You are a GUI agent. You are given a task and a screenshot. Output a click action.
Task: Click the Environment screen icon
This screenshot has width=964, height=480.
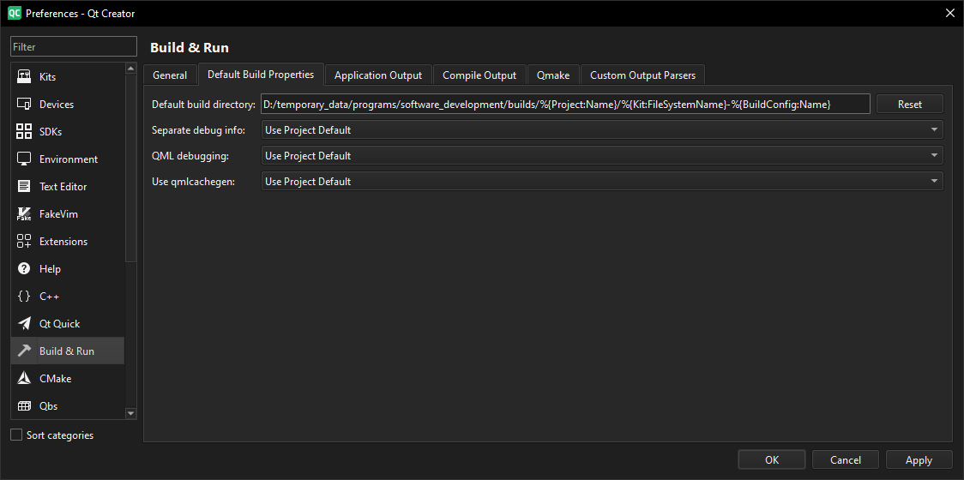coord(24,159)
